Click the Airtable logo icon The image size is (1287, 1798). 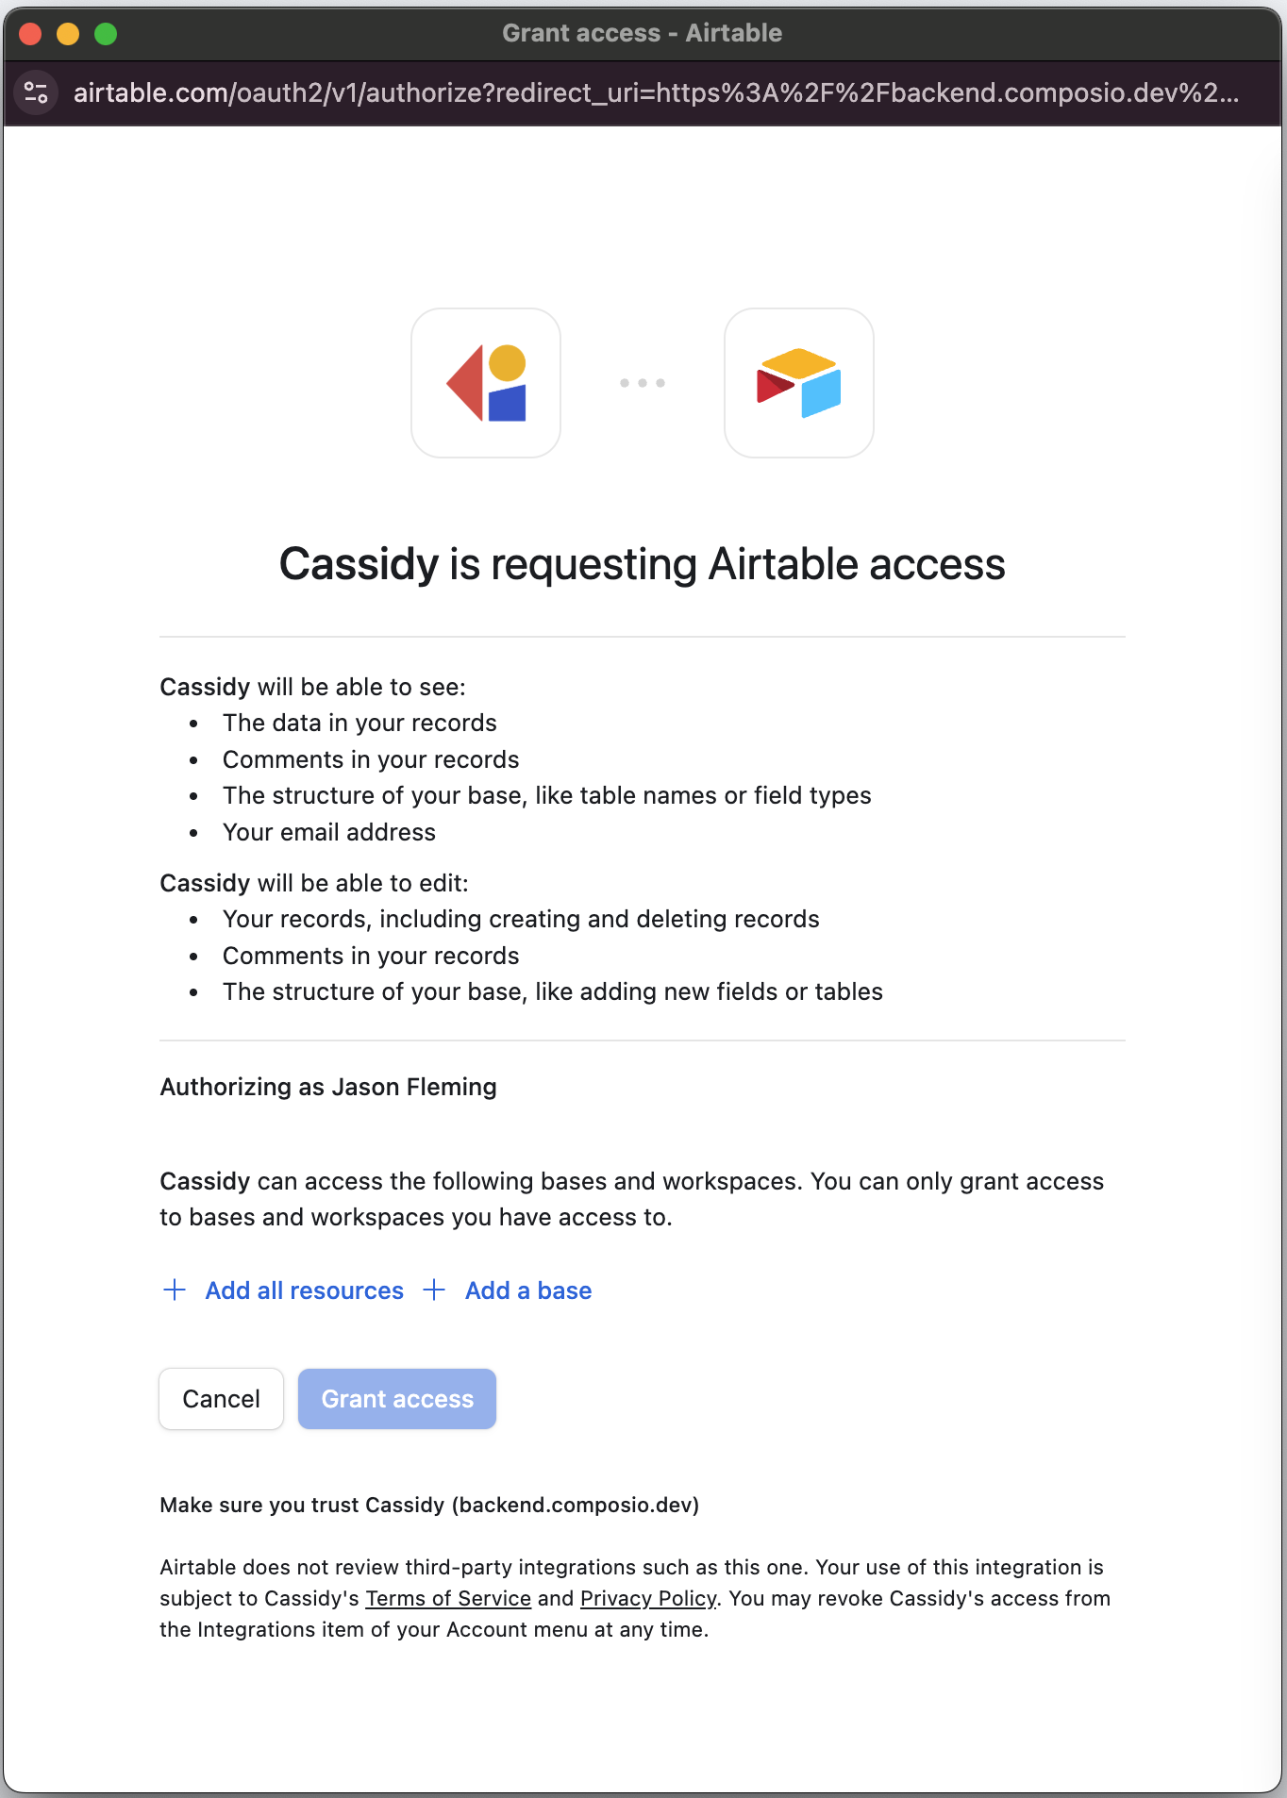pyautogui.click(x=798, y=383)
